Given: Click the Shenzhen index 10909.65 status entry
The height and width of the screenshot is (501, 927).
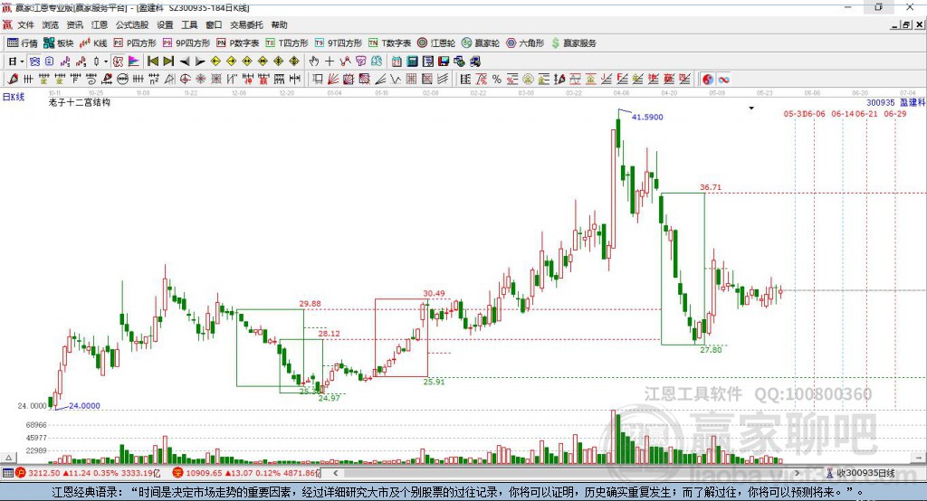Looking at the screenshot, I should pos(246,473).
